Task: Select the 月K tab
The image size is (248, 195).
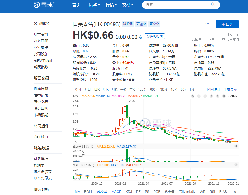Action: [x=114, y=89]
